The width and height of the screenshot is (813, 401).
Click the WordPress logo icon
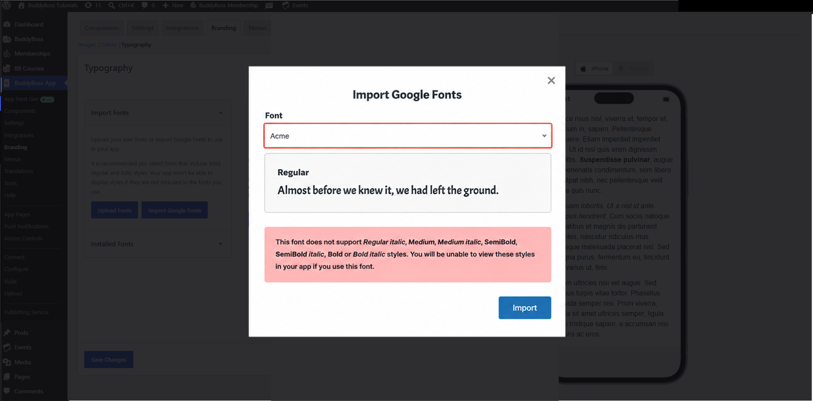pyautogui.click(x=6, y=5)
